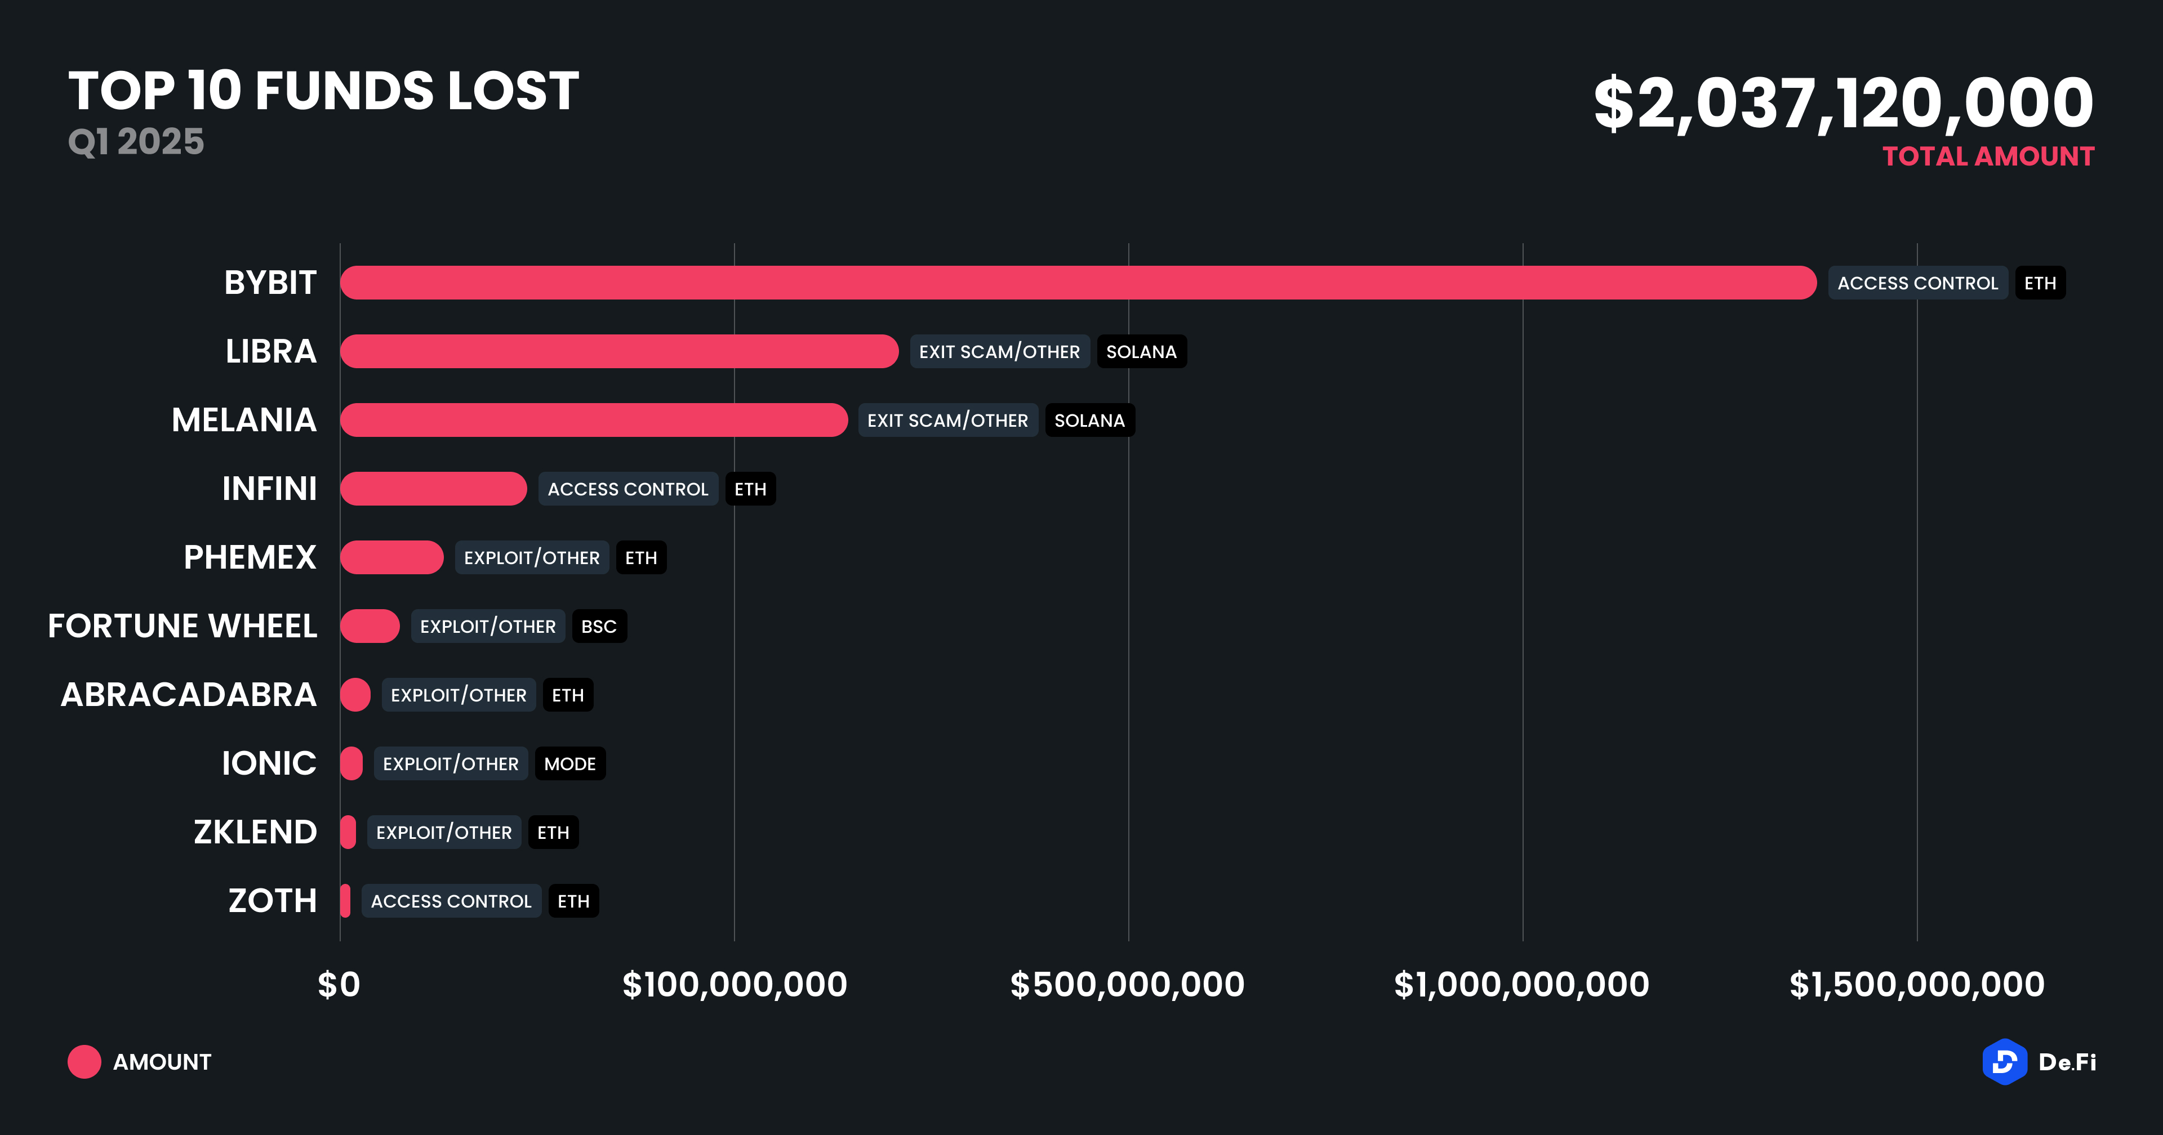Select the SOLANA tag on Libra row
This screenshot has height=1135, width=2163.
click(x=1141, y=352)
